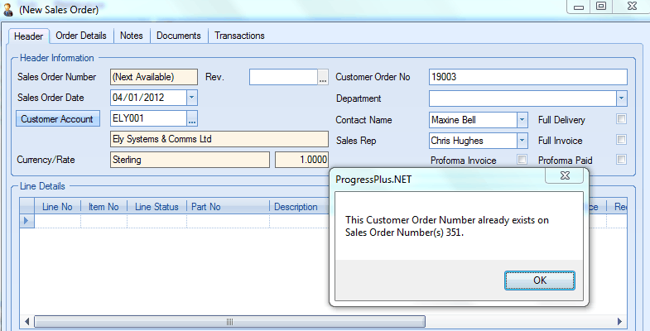This screenshot has width=650, height=331.
Task: Enable the Full Delivery checkbox
Action: [621, 119]
